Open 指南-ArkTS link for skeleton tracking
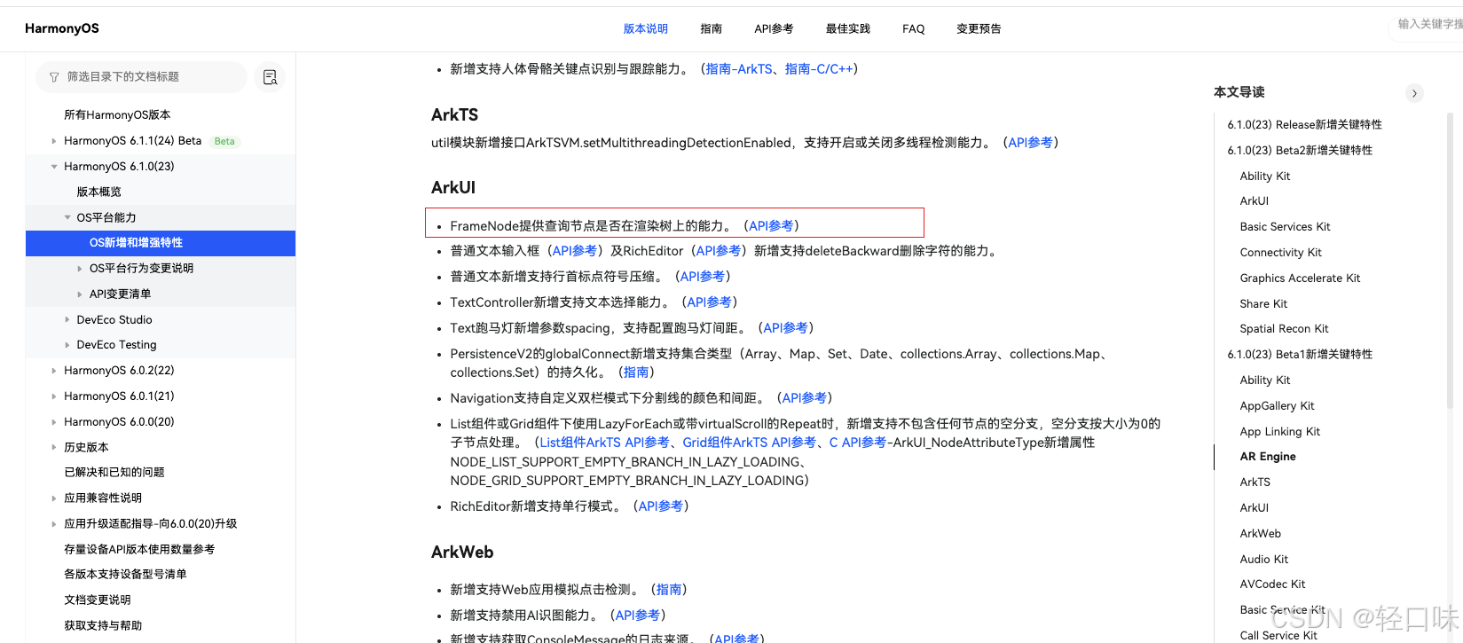Image resolution: width=1463 pixels, height=643 pixels. [739, 69]
